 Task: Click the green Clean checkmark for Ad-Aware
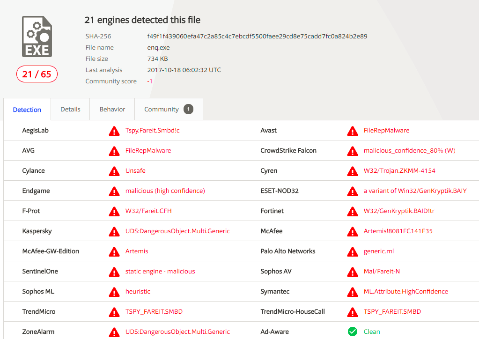click(352, 332)
